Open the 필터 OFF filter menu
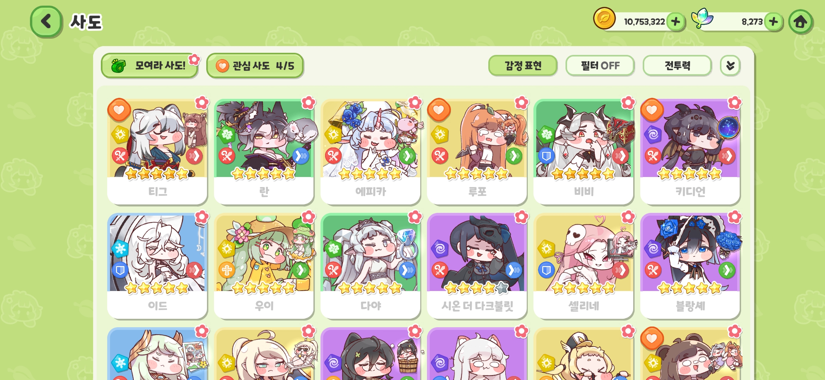The image size is (825, 380). click(600, 65)
